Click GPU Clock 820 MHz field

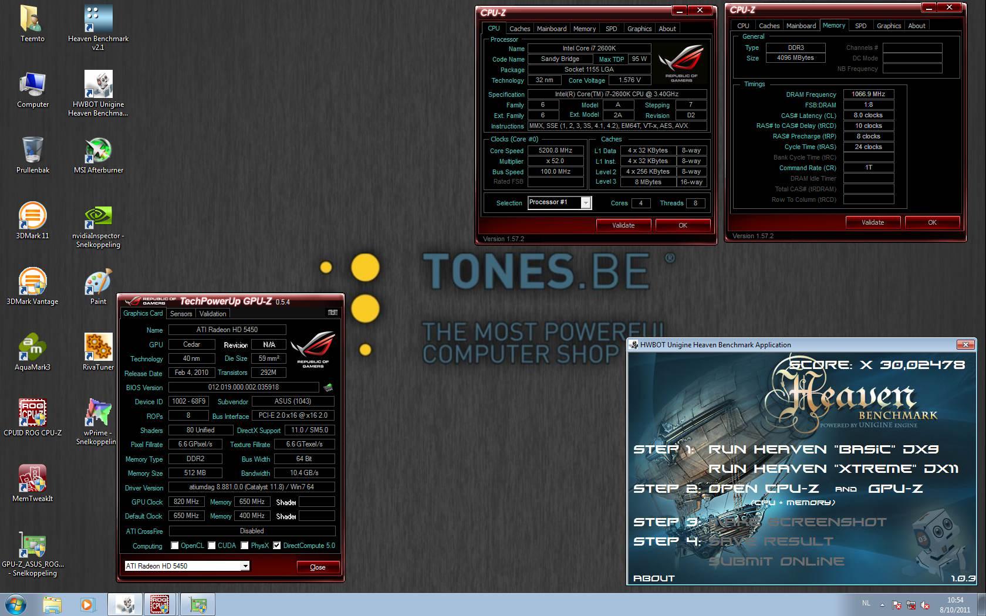click(x=186, y=502)
